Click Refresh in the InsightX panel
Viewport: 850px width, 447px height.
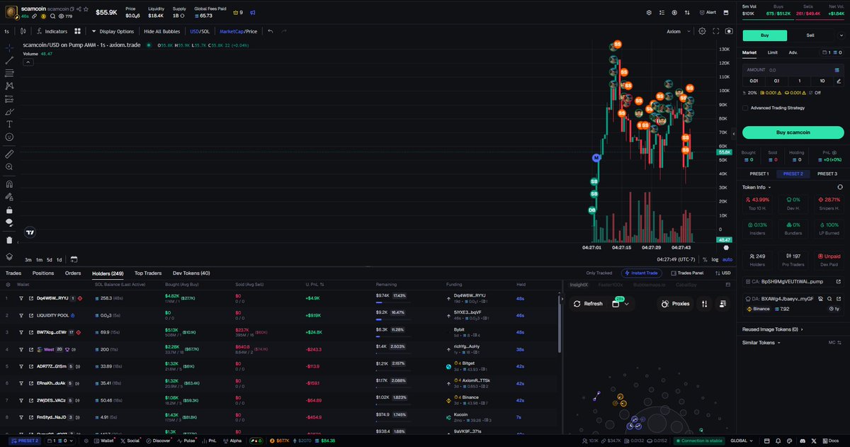coord(589,303)
